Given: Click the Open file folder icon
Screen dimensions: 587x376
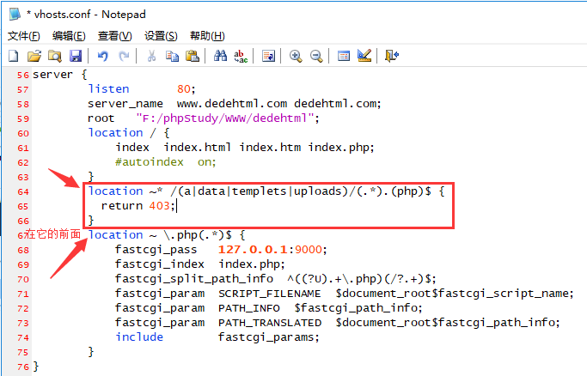Looking at the screenshot, I should coord(34,56).
